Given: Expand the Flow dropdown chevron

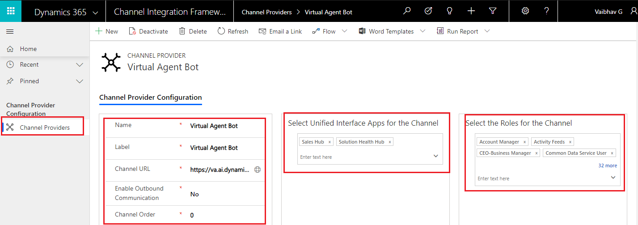Looking at the screenshot, I should 344,31.
